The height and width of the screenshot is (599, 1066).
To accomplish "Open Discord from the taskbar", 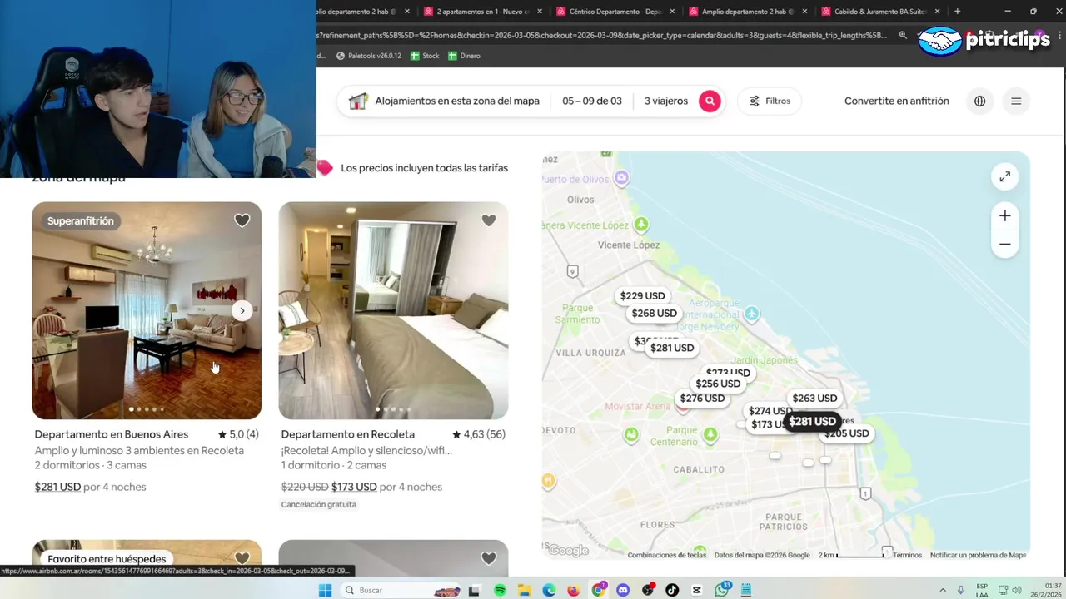I will (623, 590).
